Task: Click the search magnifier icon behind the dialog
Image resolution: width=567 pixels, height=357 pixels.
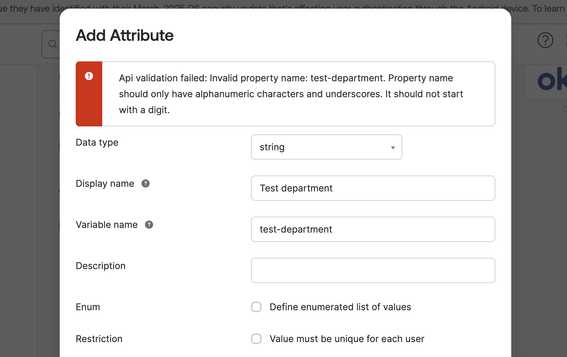Action: coord(52,44)
